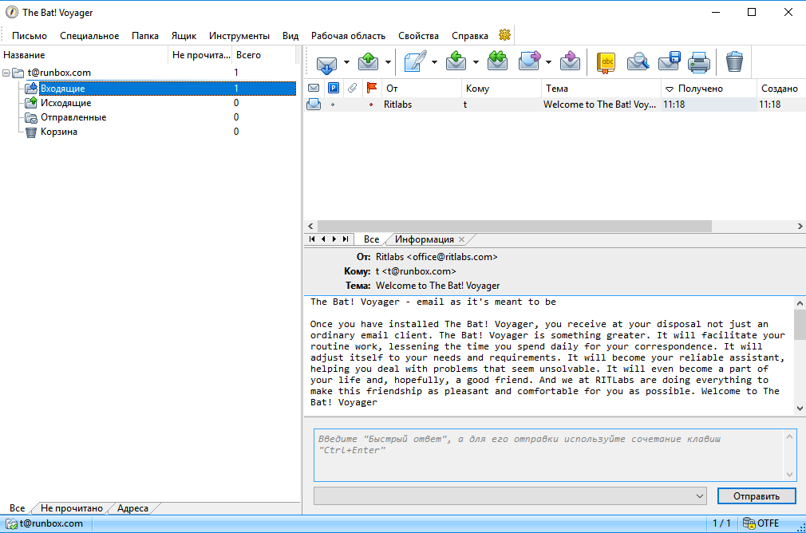Click the parked 'P' column header

tap(334, 88)
